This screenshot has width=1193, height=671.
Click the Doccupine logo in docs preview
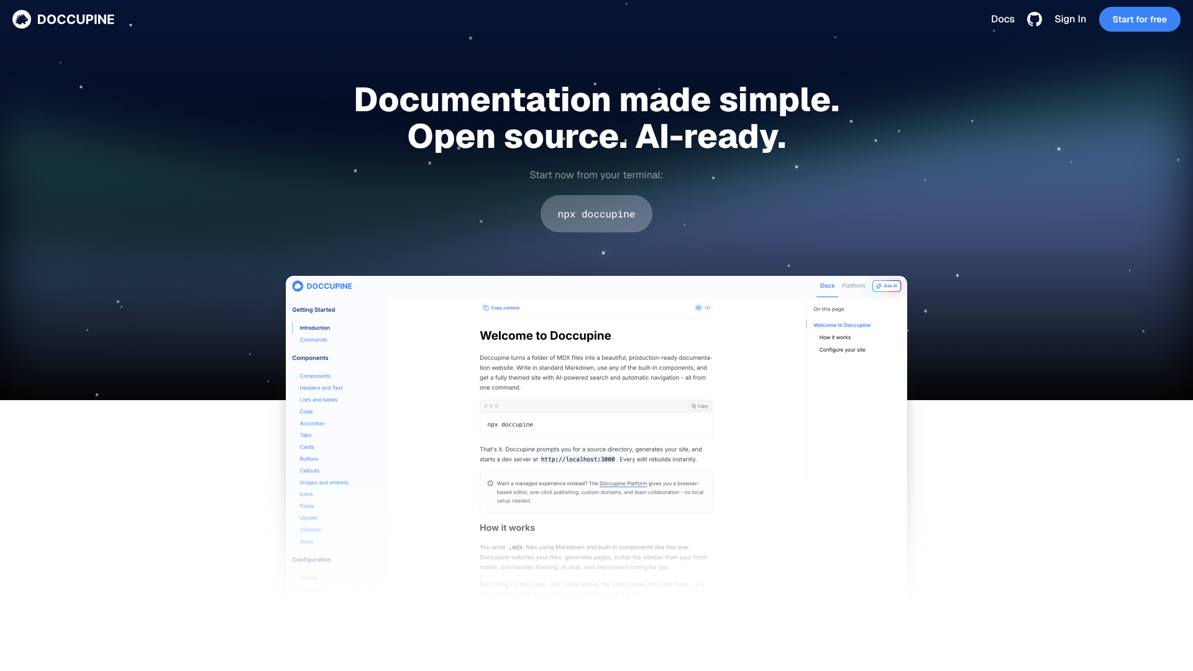pos(298,286)
